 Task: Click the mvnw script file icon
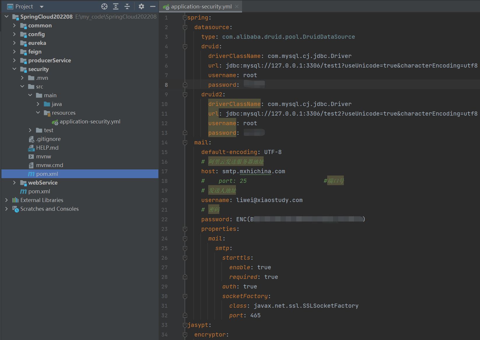(x=31, y=156)
